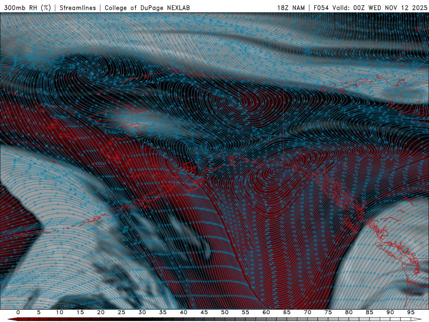429x322 pixels.
Task: Click the white arrow at colorbar's right end
Action: coord(417,319)
